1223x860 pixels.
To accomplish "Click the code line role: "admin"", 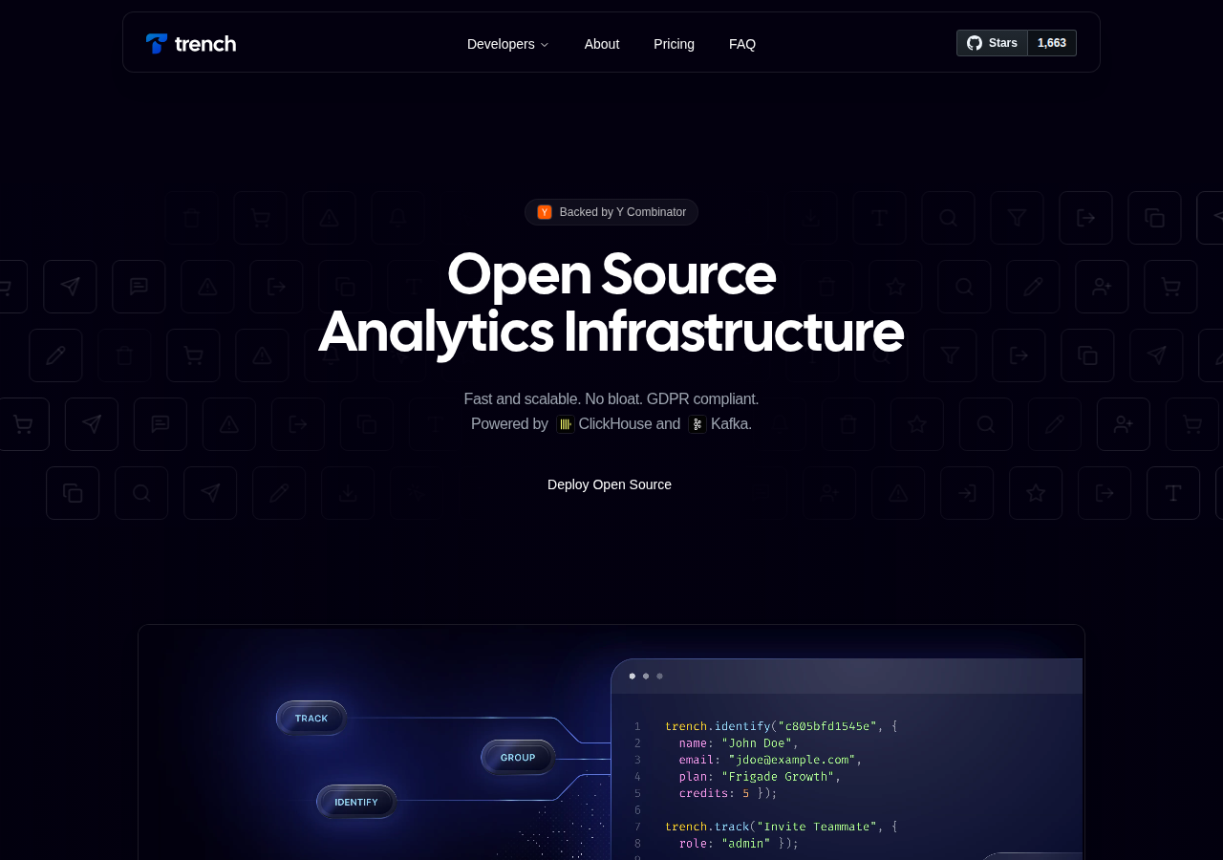I will pos(739,843).
